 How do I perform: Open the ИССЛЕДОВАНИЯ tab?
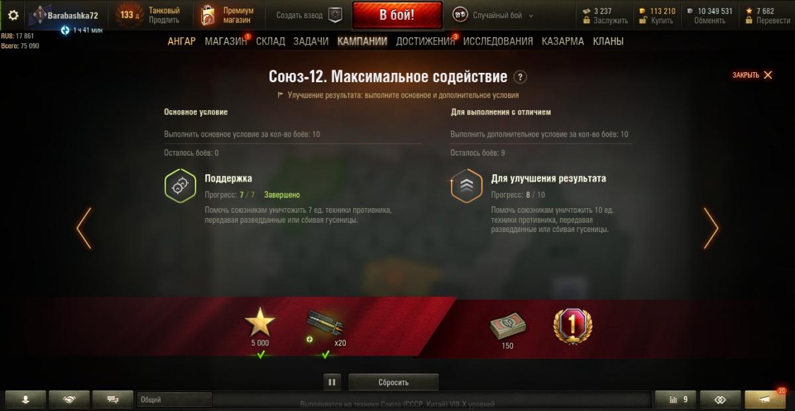(498, 41)
